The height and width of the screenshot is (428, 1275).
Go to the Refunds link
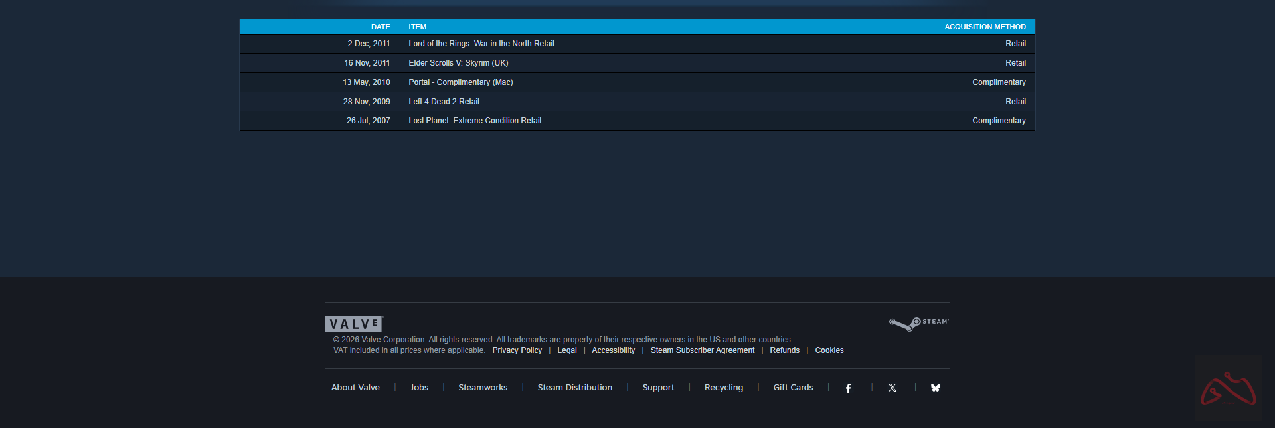pyautogui.click(x=784, y=350)
